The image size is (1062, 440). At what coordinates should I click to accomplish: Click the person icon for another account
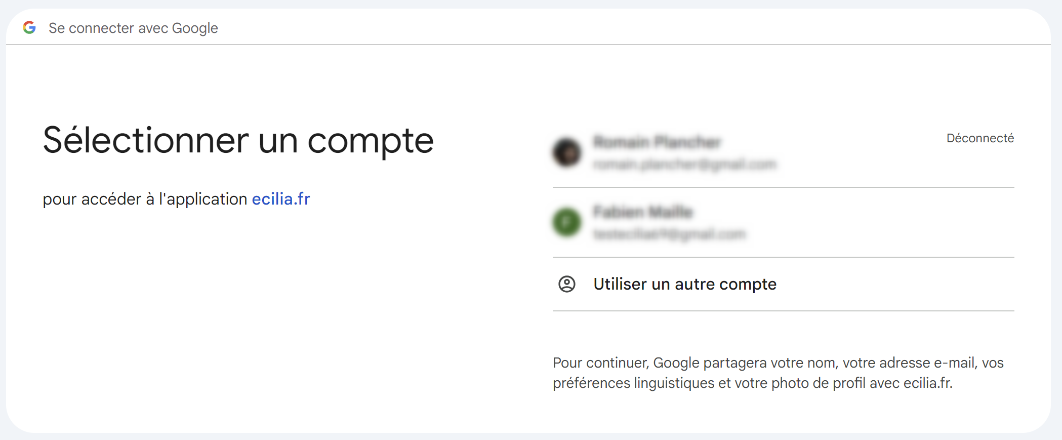[567, 284]
